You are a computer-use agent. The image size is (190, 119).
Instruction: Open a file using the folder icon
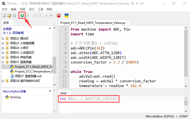point(9,16)
